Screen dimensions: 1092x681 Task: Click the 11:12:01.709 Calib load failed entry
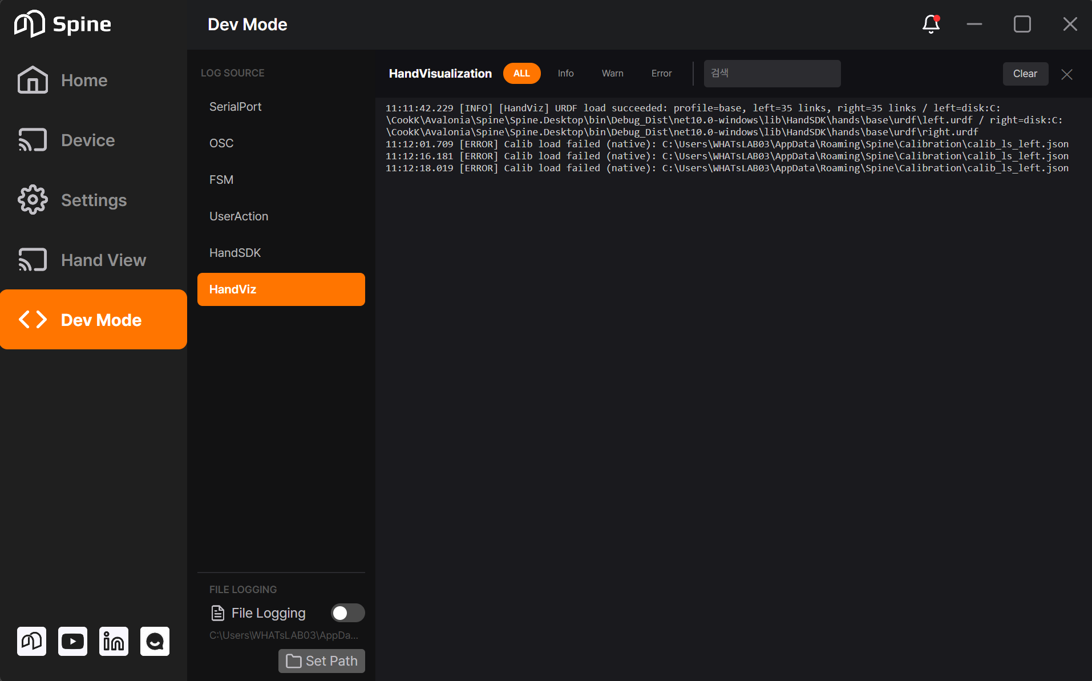[x=727, y=144]
